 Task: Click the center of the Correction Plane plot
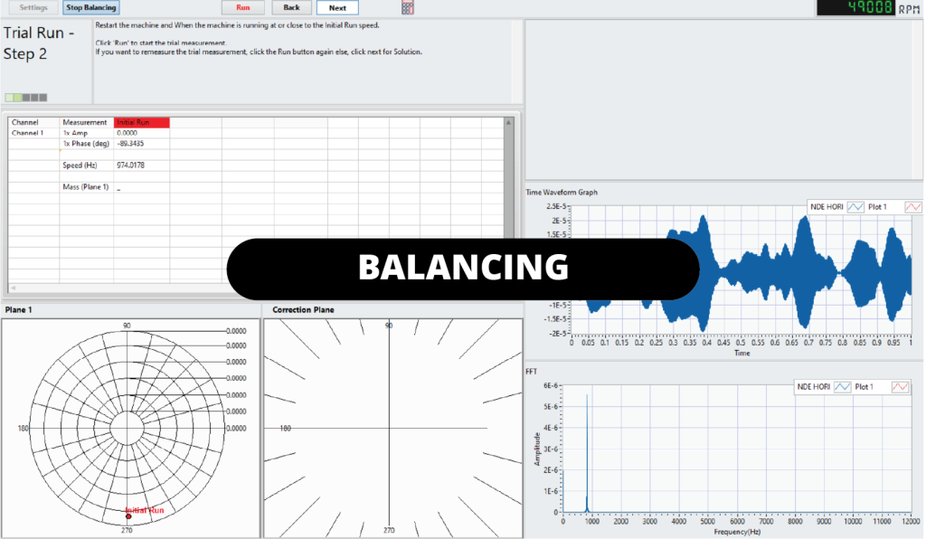tap(389, 428)
